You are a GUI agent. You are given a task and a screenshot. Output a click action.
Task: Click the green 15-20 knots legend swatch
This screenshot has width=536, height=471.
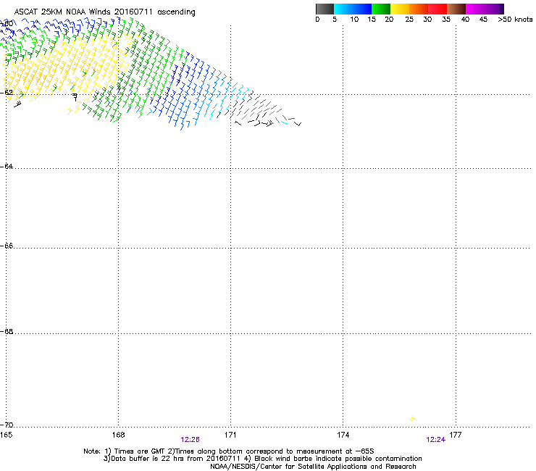pos(381,9)
